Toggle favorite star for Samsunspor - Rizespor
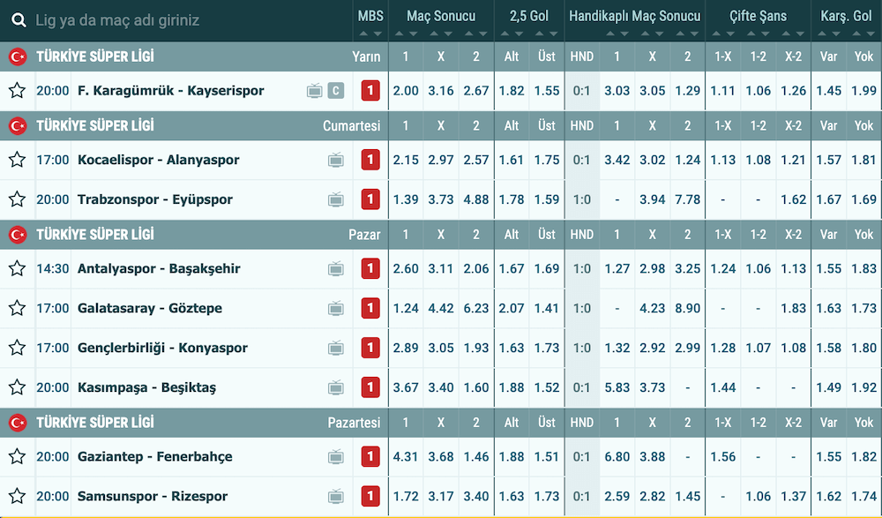 click(17, 496)
